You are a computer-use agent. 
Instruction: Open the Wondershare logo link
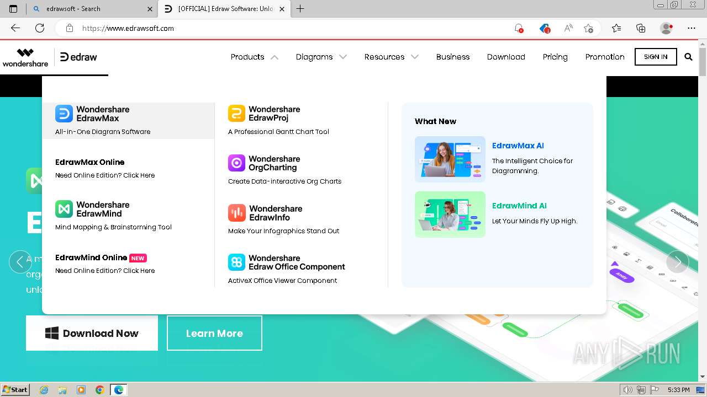(x=25, y=57)
